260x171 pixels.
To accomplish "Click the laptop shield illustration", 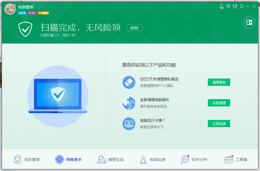I will tap(58, 96).
